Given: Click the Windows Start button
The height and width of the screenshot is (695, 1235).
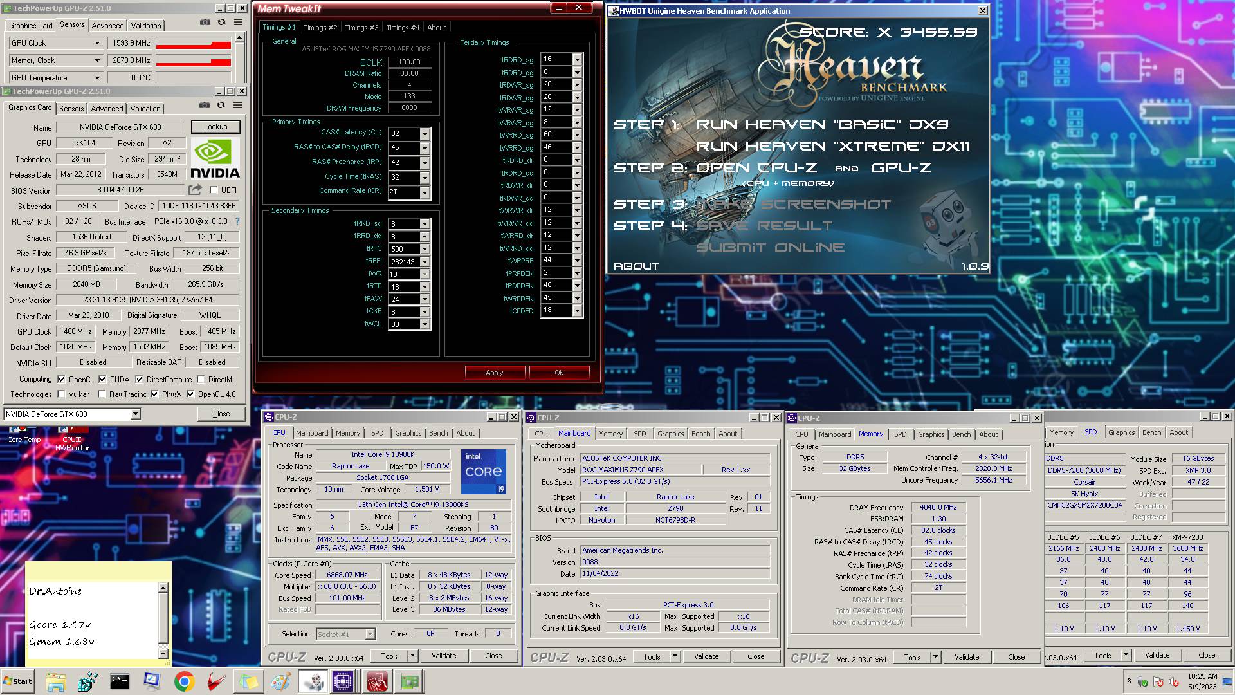Looking at the screenshot, I should pos(18,681).
